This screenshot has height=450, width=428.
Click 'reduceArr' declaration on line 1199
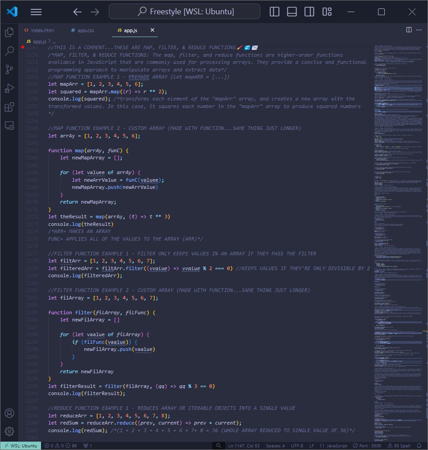tap(74, 416)
